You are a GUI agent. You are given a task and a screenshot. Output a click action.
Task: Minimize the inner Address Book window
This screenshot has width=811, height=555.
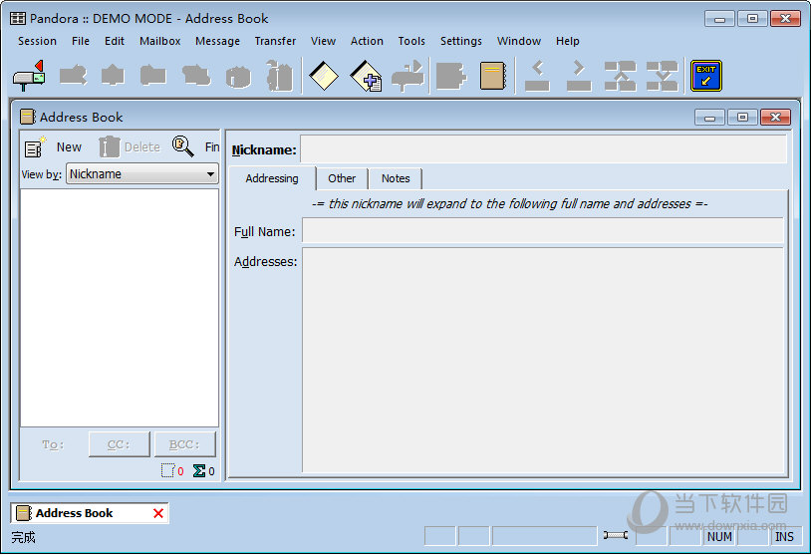point(709,118)
